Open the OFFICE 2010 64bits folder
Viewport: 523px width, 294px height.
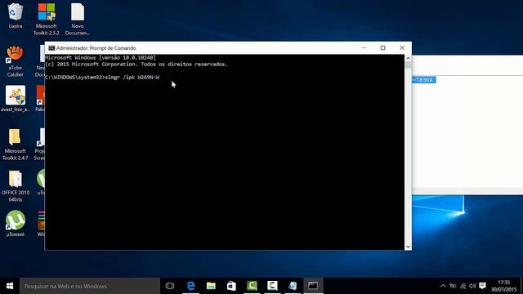[x=16, y=186]
